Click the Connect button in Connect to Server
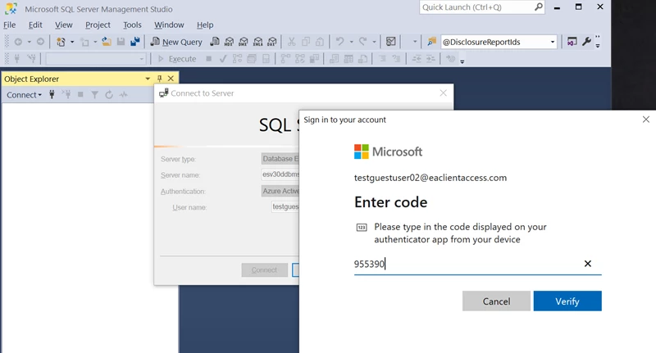 [x=264, y=270]
